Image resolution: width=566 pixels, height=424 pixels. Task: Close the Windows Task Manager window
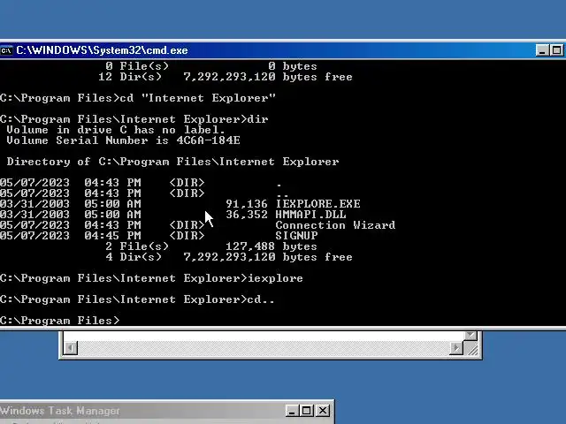point(322,411)
